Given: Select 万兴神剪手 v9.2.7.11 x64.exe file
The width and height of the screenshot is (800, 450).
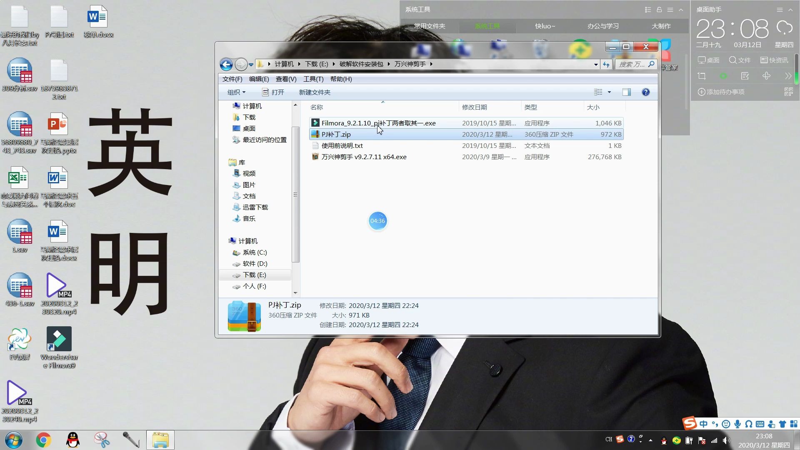Looking at the screenshot, I should click(x=466, y=157).
